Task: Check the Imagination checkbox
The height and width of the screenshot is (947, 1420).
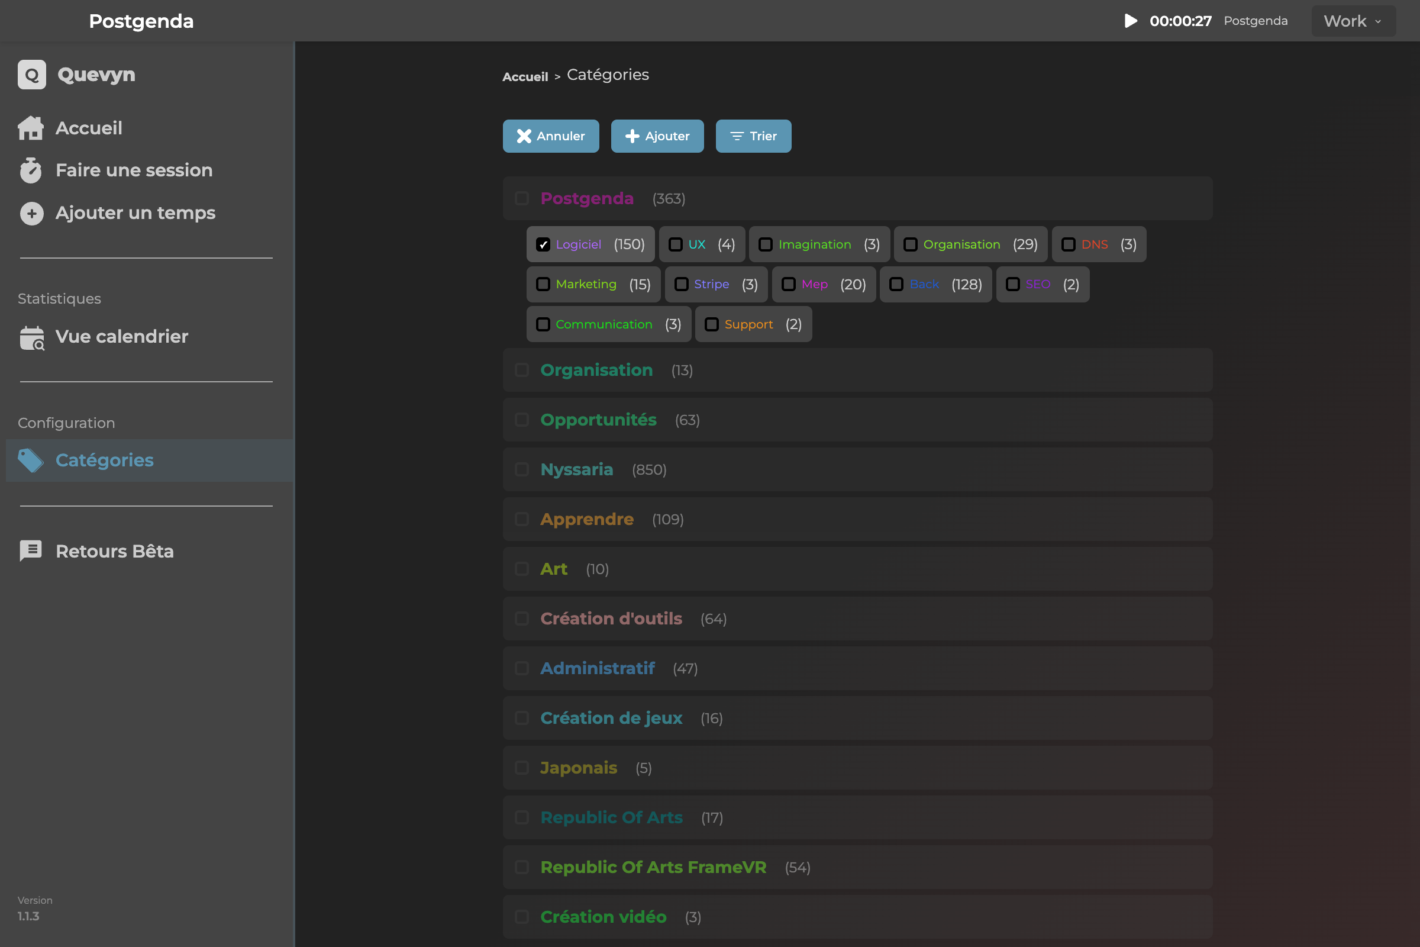Action: click(x=766, y=244)
